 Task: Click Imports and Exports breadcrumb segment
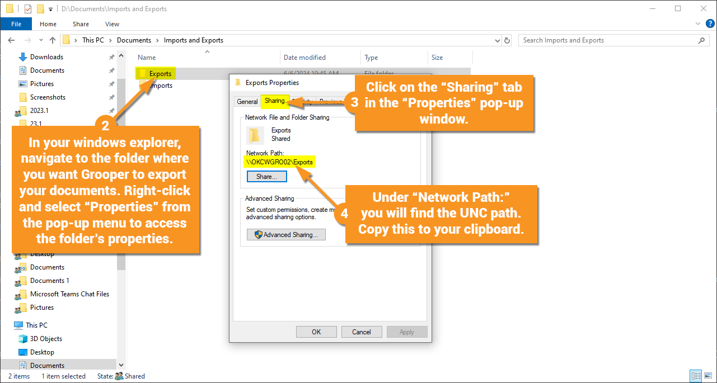(194, 40)
